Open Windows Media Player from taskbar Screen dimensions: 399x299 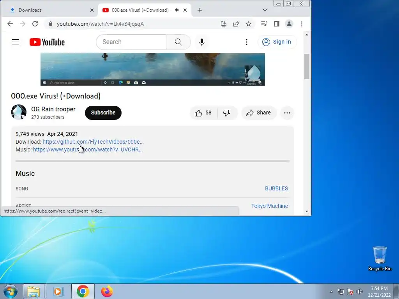click(x=58, y=291)
